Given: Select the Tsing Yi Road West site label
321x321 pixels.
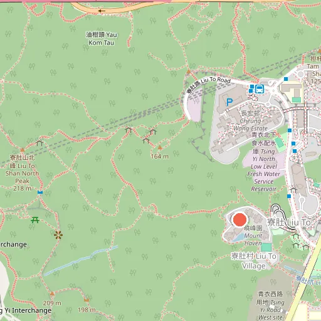Looking at the screenshot, I should (270, 306).
